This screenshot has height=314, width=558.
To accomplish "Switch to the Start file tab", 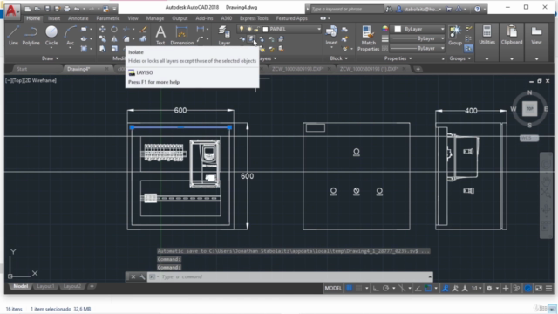I will 22,69.
